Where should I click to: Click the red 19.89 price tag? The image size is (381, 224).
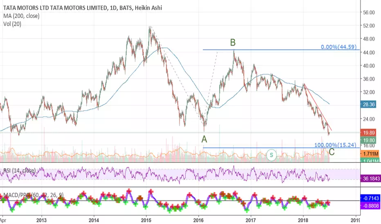[369, 133]
